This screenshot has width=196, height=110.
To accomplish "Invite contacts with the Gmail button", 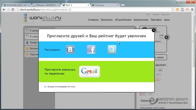I will tap(89, 71).
